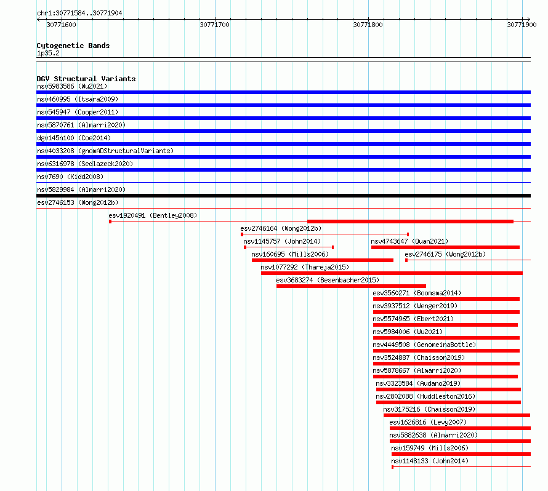Open the DGV Structural Variants track heading
548x491 pixels.
[x=86, y=79]
